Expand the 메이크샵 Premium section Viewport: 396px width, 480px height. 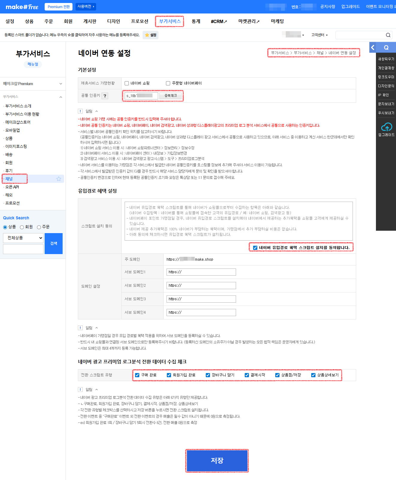33,84
